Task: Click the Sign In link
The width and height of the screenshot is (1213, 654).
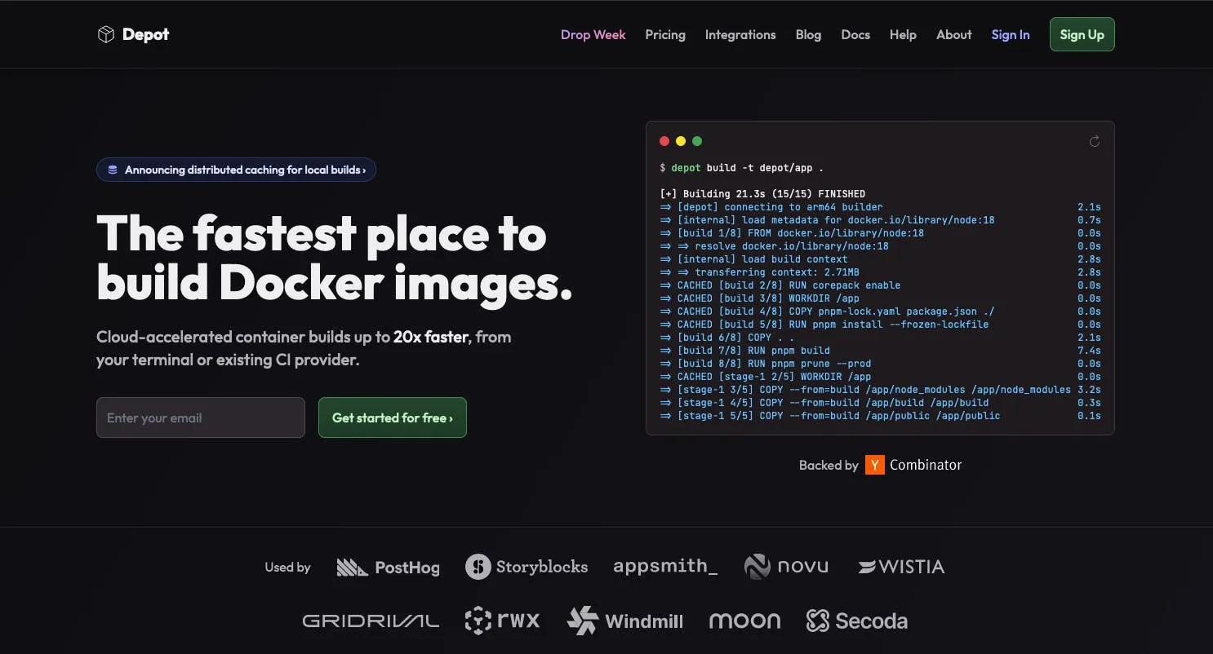Action: [1011, 34]
